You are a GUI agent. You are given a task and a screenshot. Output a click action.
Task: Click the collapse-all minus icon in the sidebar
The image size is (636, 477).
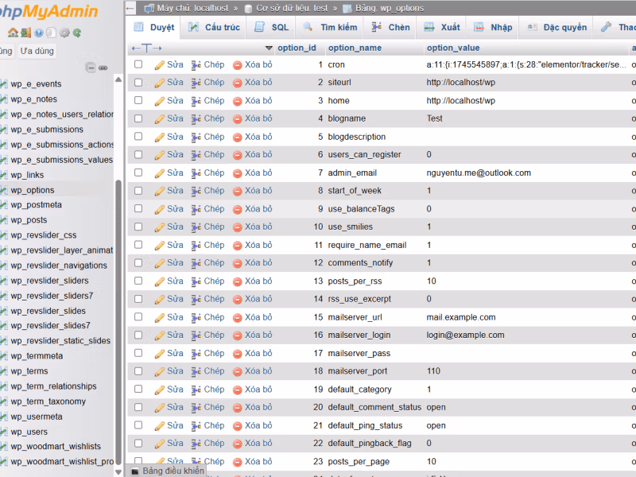91,68
